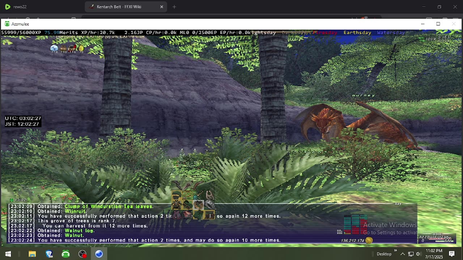Click the Clump of Windurstian Tea leaves line

tap(81, 207)
